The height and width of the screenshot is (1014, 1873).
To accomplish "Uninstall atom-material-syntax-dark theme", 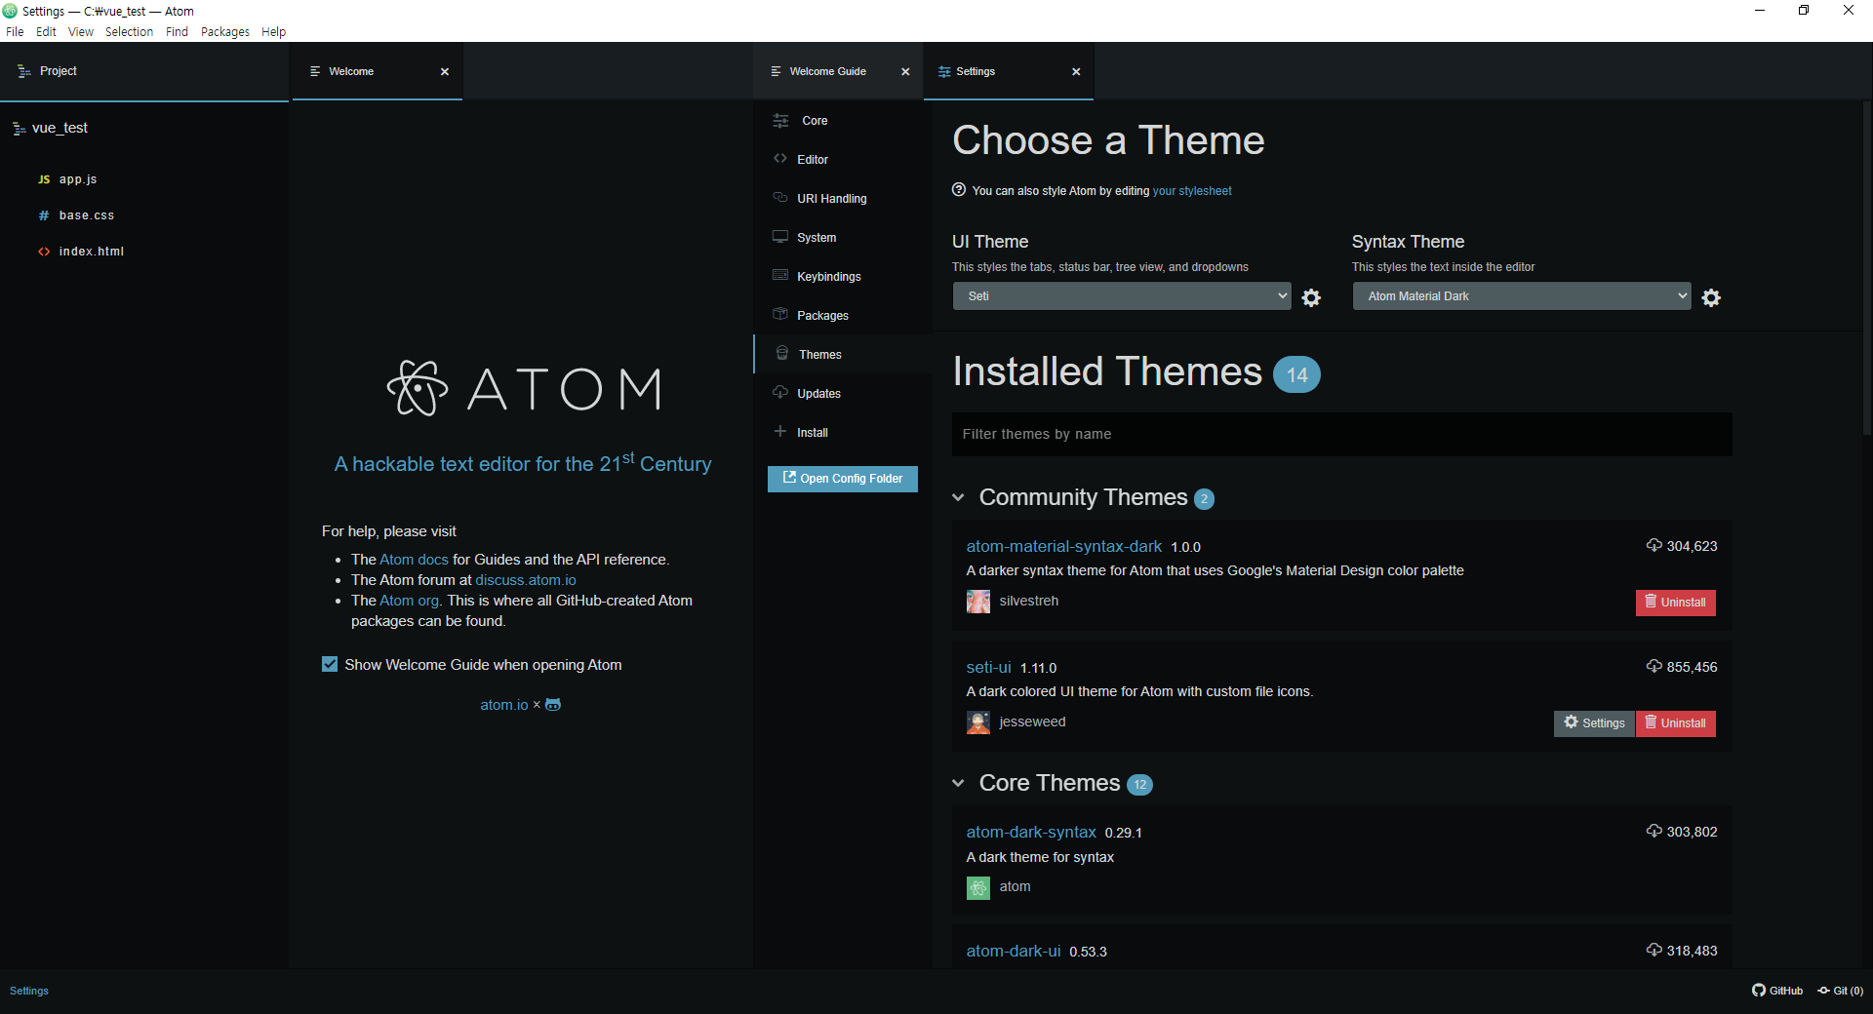I will click(1676, 603).
